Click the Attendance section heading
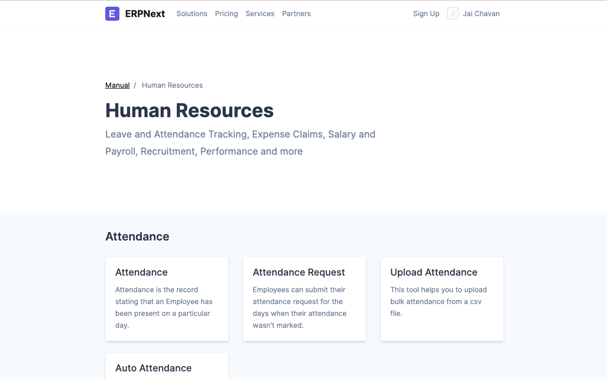Image resolution: width=607 pixels, height=379 pixels. [137, 236]
